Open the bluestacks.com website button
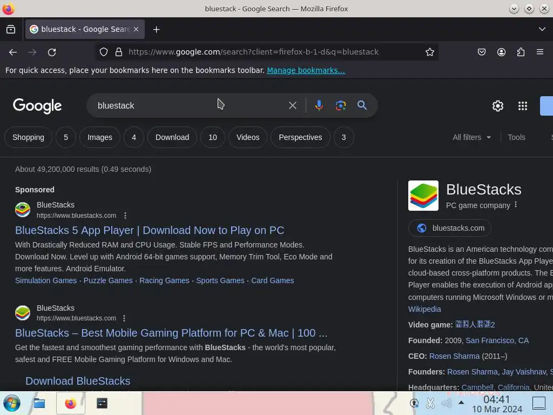Viewport: 553px width, 415px height. [450, 228]
